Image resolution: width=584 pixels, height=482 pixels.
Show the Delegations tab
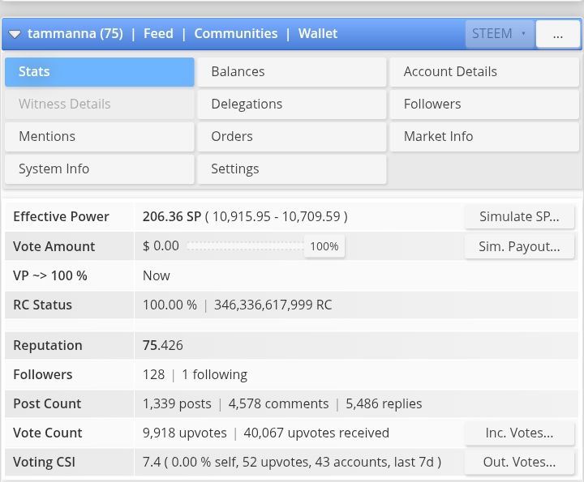point(292,105)
